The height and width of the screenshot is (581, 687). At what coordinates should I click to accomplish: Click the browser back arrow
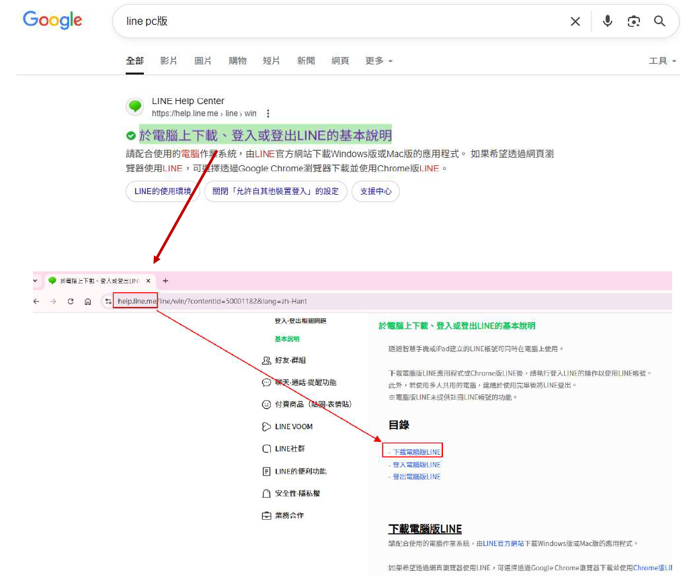36,302
